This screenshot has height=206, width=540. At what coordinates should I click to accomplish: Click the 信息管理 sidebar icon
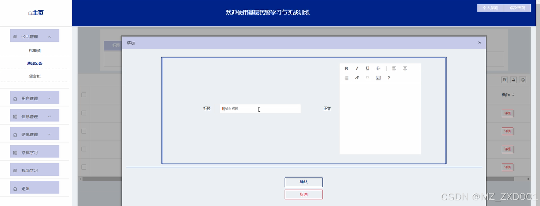pos(15,117)
